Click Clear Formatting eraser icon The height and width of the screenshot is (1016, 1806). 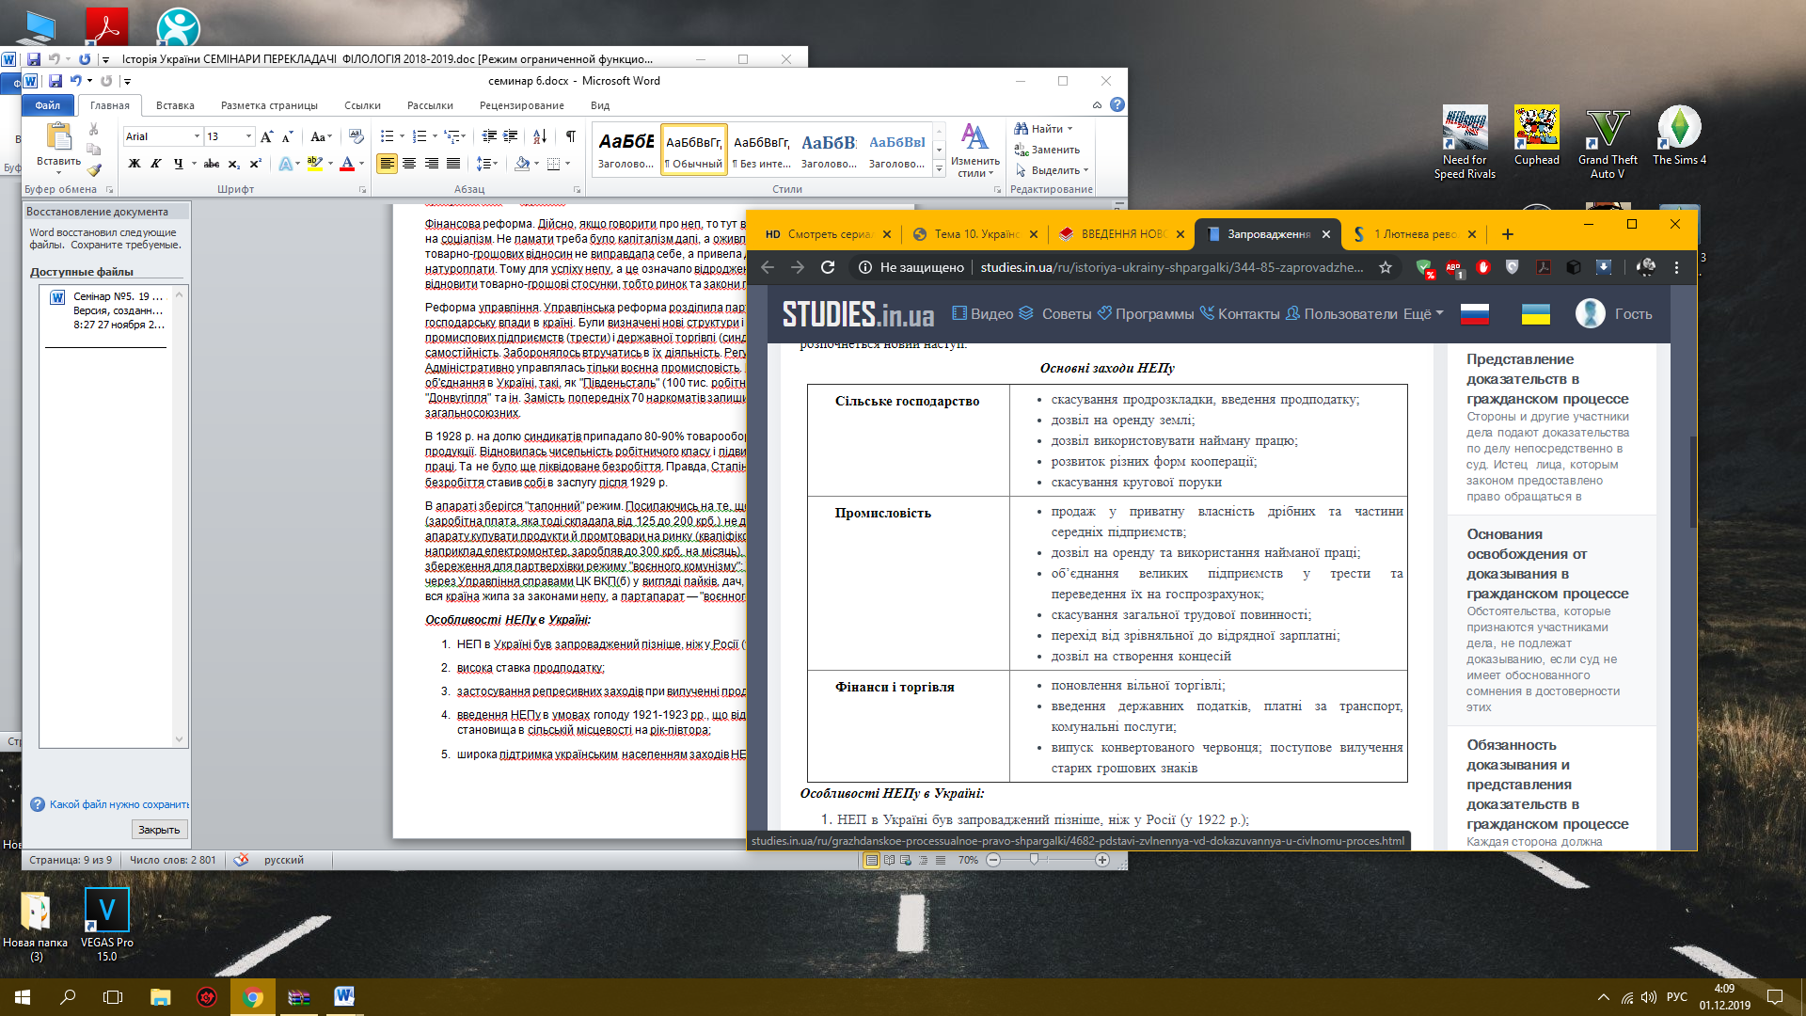click(356, 137)
